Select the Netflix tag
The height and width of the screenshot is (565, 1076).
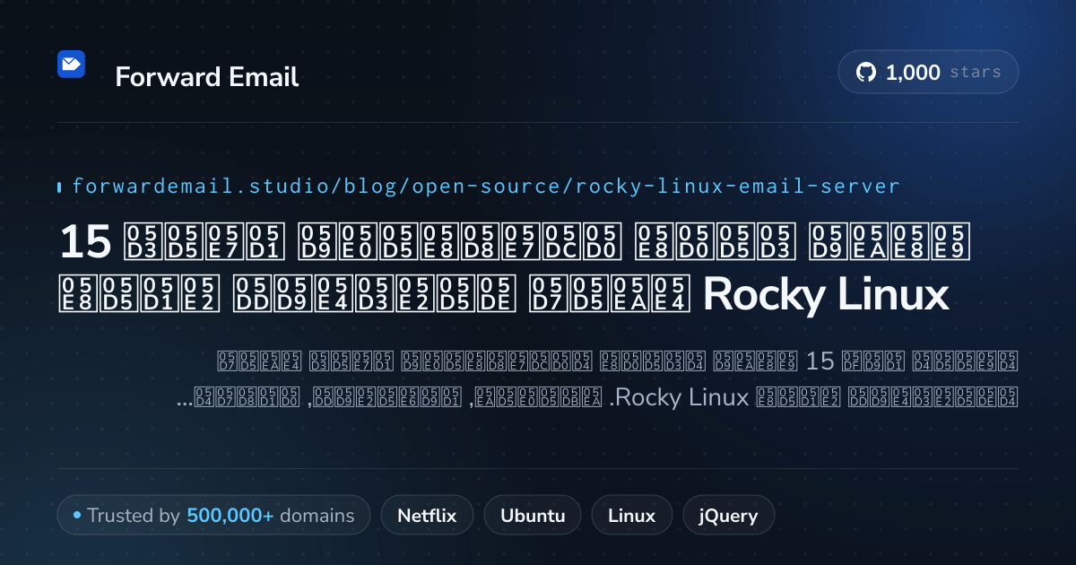pos(427,516)
